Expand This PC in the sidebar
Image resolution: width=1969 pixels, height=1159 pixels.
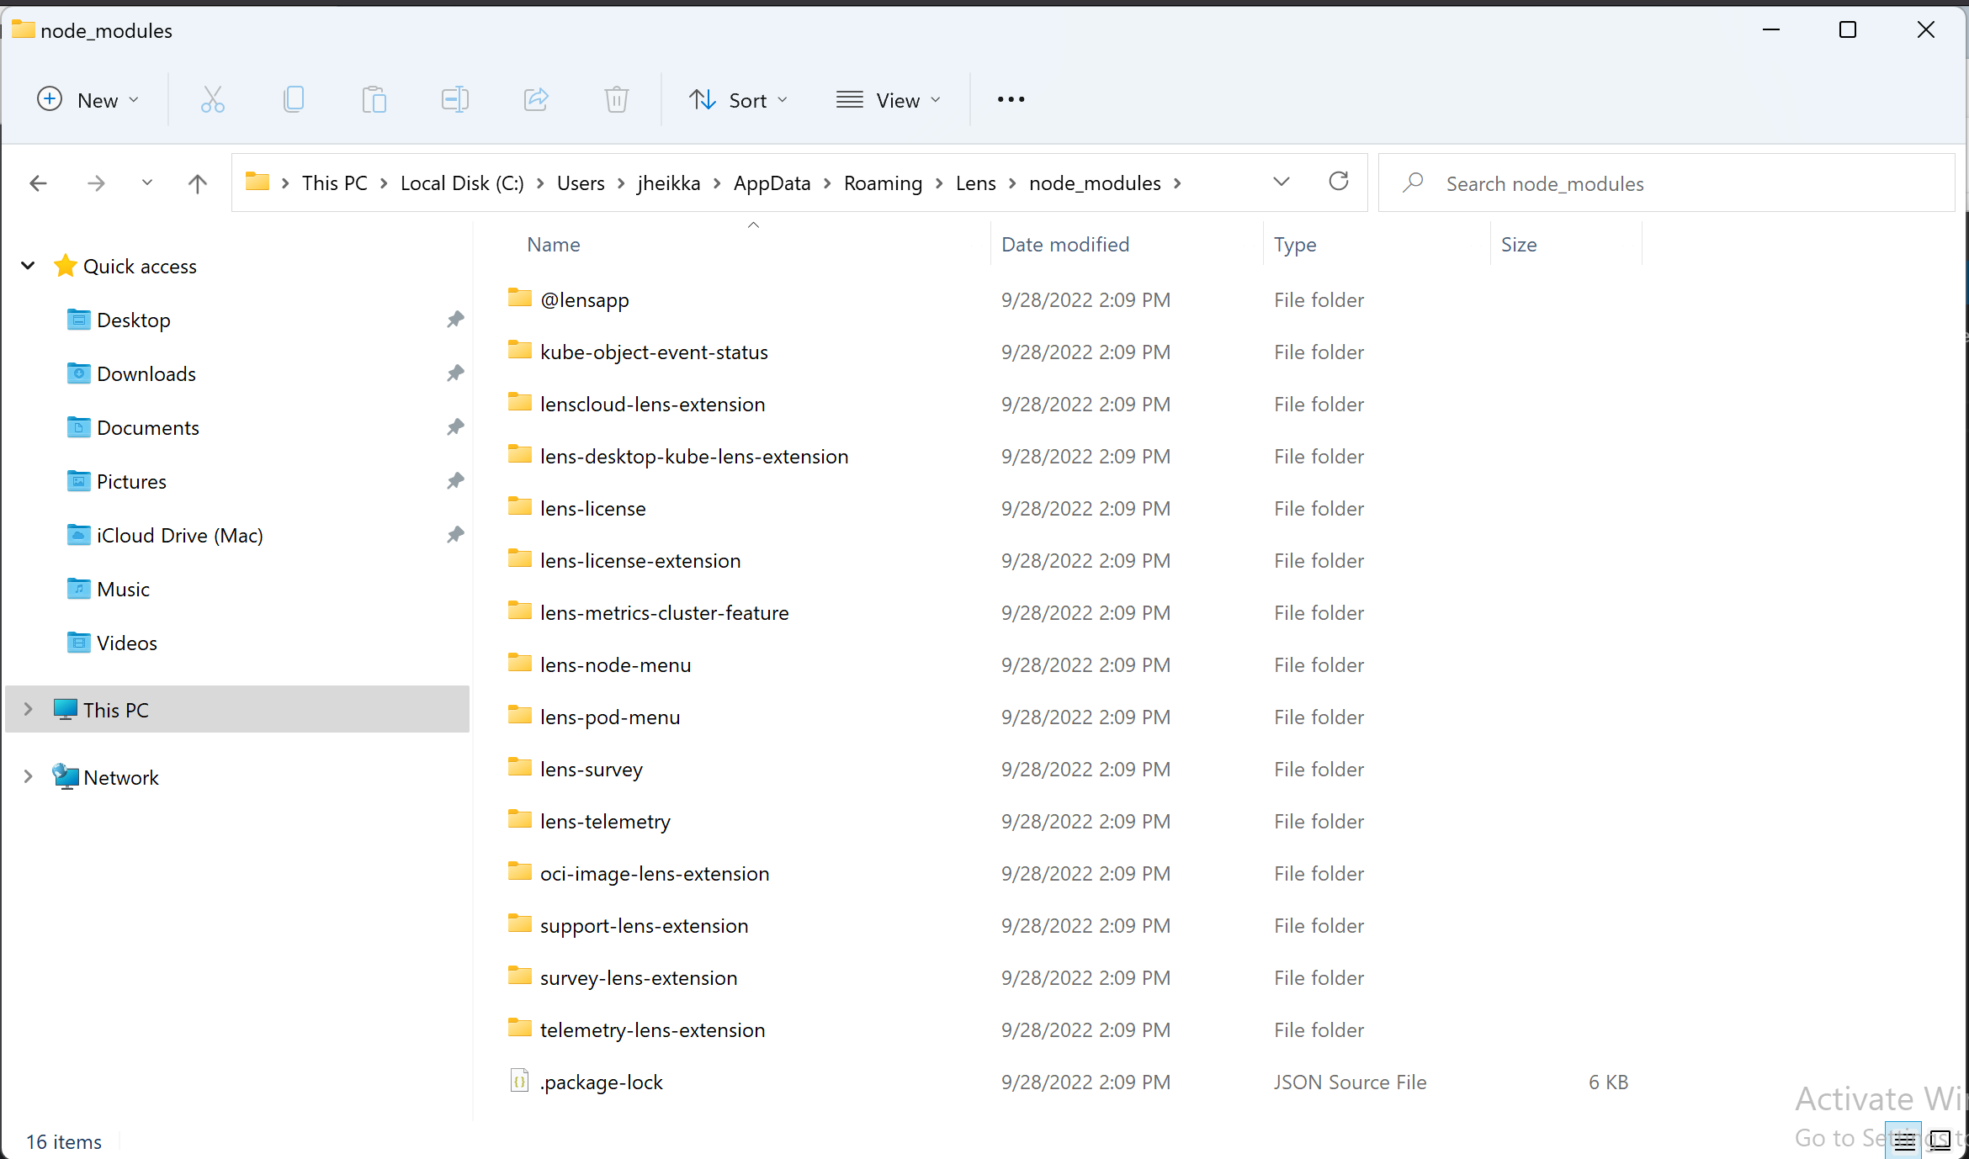tap(28, 709)
